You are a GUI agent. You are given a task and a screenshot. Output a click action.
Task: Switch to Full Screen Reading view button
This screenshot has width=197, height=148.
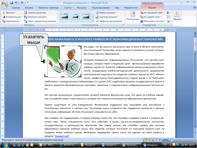click(149, 140)
